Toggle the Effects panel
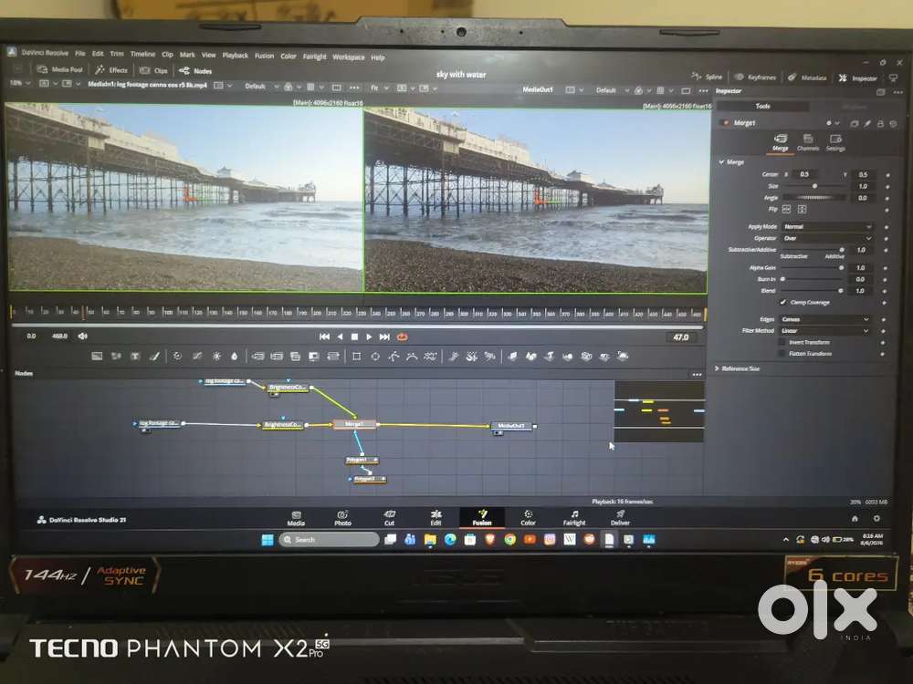This screenshot has width=913, height=684. pyautogui.click(x=111, y=70)
